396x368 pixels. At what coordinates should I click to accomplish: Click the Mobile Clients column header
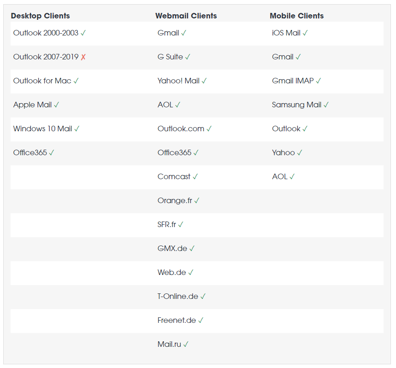(297, 16)
